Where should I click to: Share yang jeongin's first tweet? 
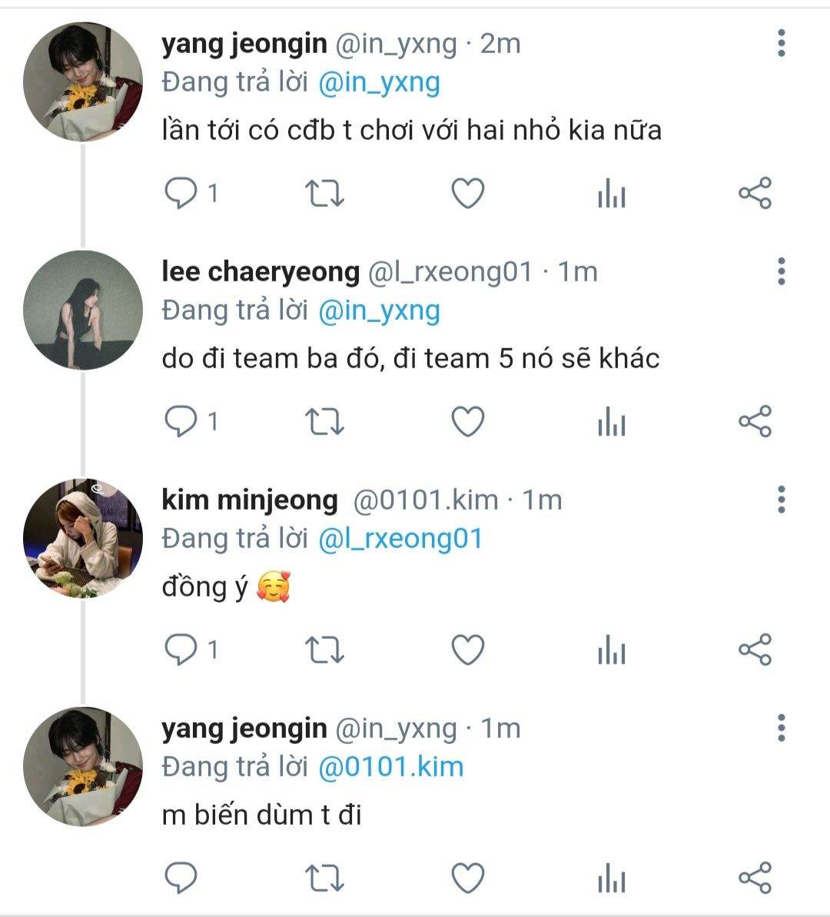pyautogui.click(x=755, y=193)
